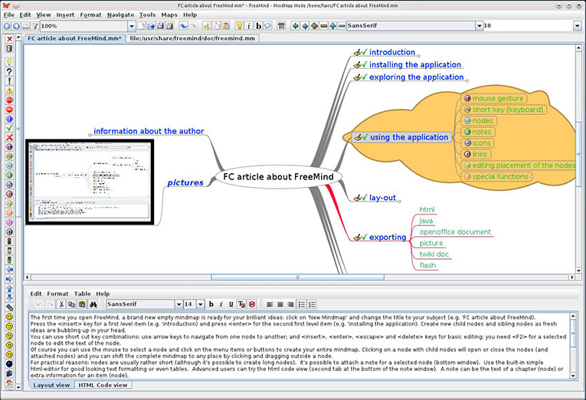Screen dimensions: 586x400
Task: Select the twiki doc node
Action: coord(434,254)
